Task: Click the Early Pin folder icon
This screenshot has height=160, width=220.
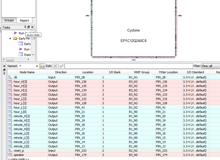Action: (x=15, y=39)
